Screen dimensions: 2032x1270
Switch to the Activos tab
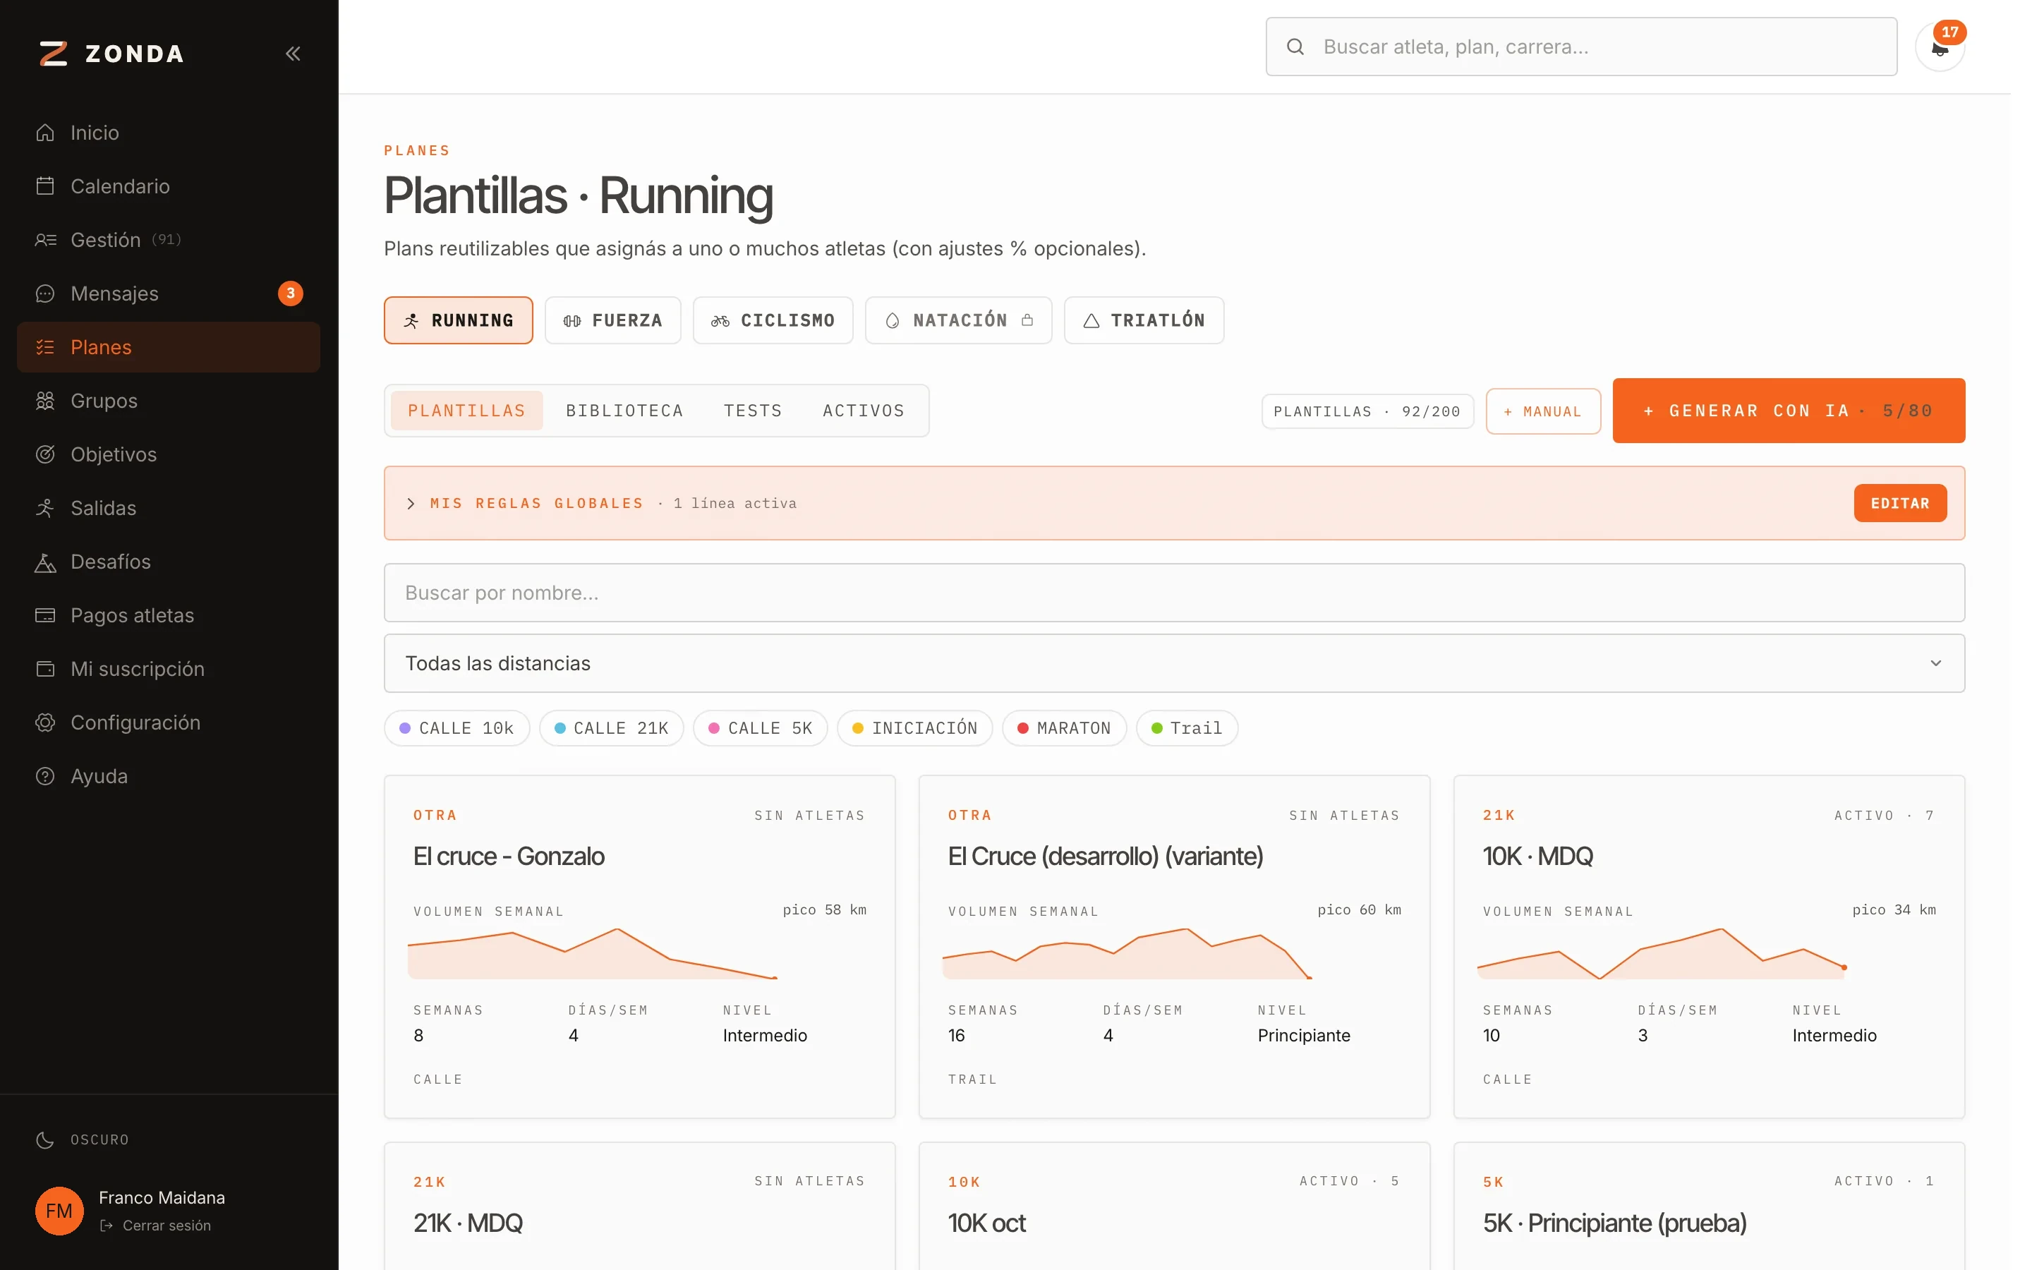pyautogui.click(x=863, y=411)
